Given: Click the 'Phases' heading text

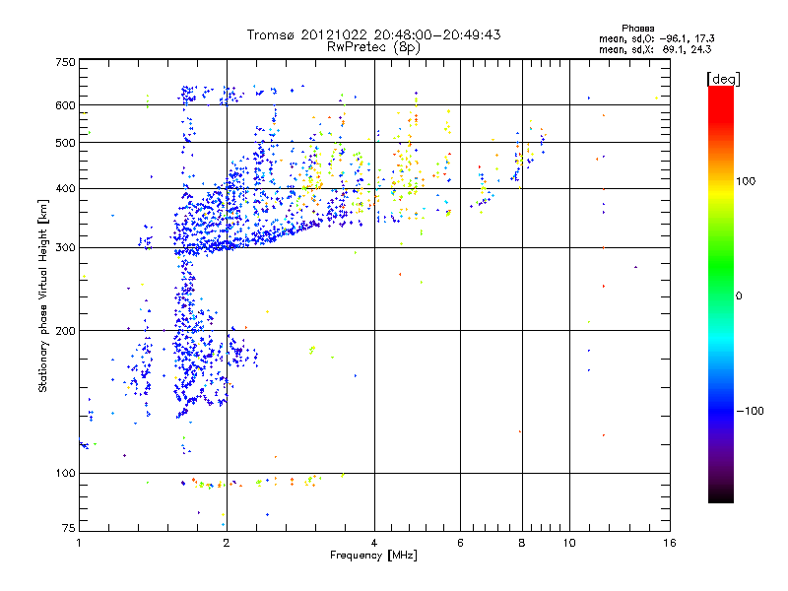Looking at the screenshot, I should click(x=637, y=29).
